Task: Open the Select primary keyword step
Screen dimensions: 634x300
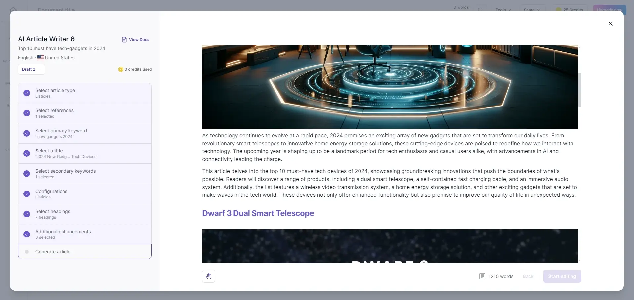Action: (x=85, y=133)
